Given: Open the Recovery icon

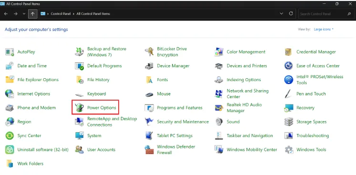Looking at the screenshot, I should [289, 108].
